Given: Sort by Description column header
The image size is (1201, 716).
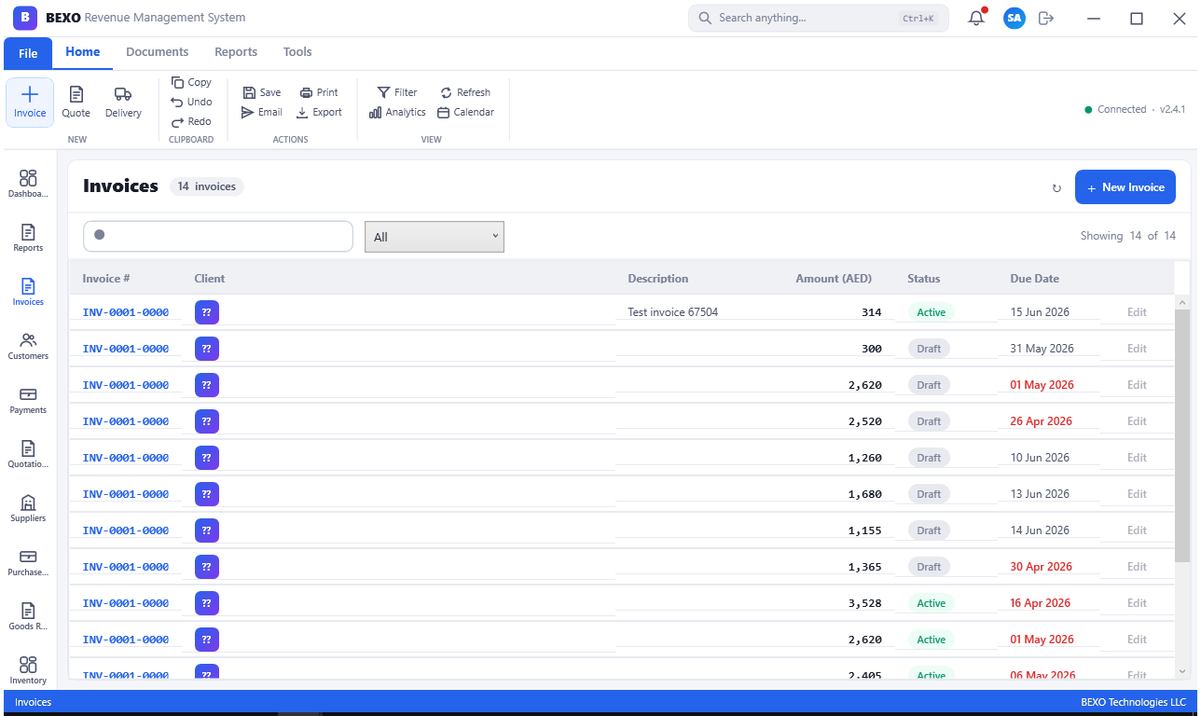Looking at the screenshot, I should click(x=658, y=279).
